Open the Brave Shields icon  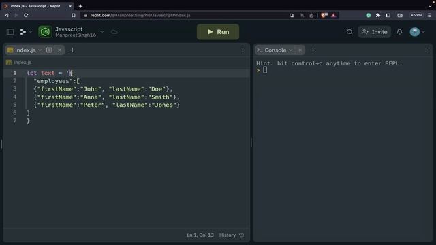[x=324, y=15]
